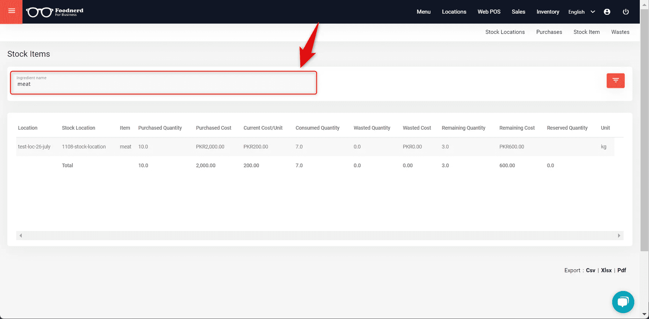Click the horizontal table scrollbar track
This screenshot has height=319, width=649.
pos(320,235)
